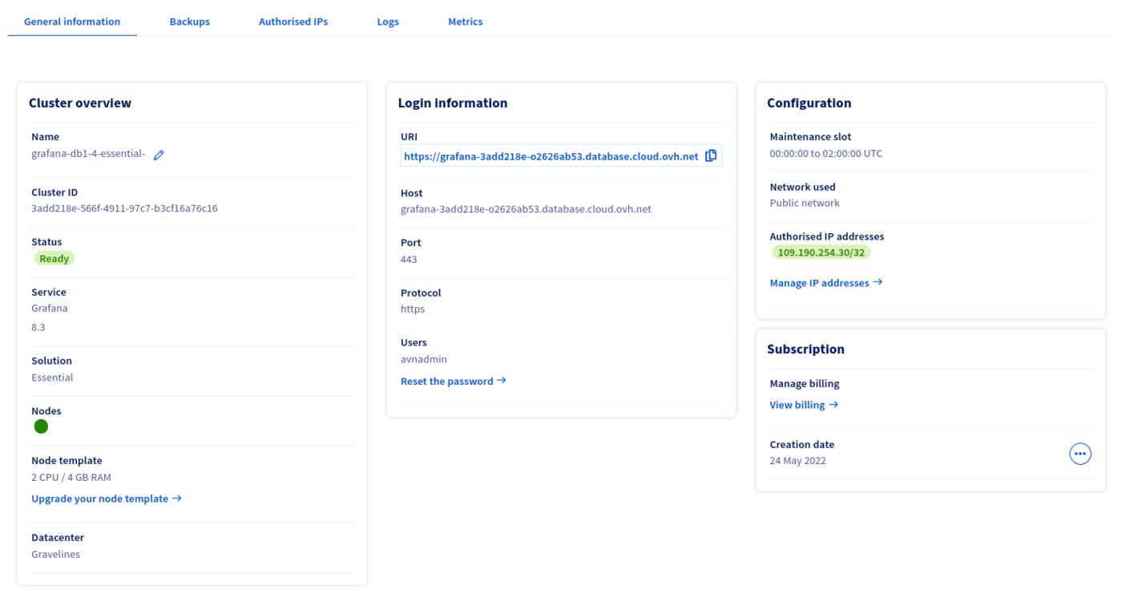Open the ellipsis options menu in Subscription card
The image size is (1122, 602).
[1080, 454]
